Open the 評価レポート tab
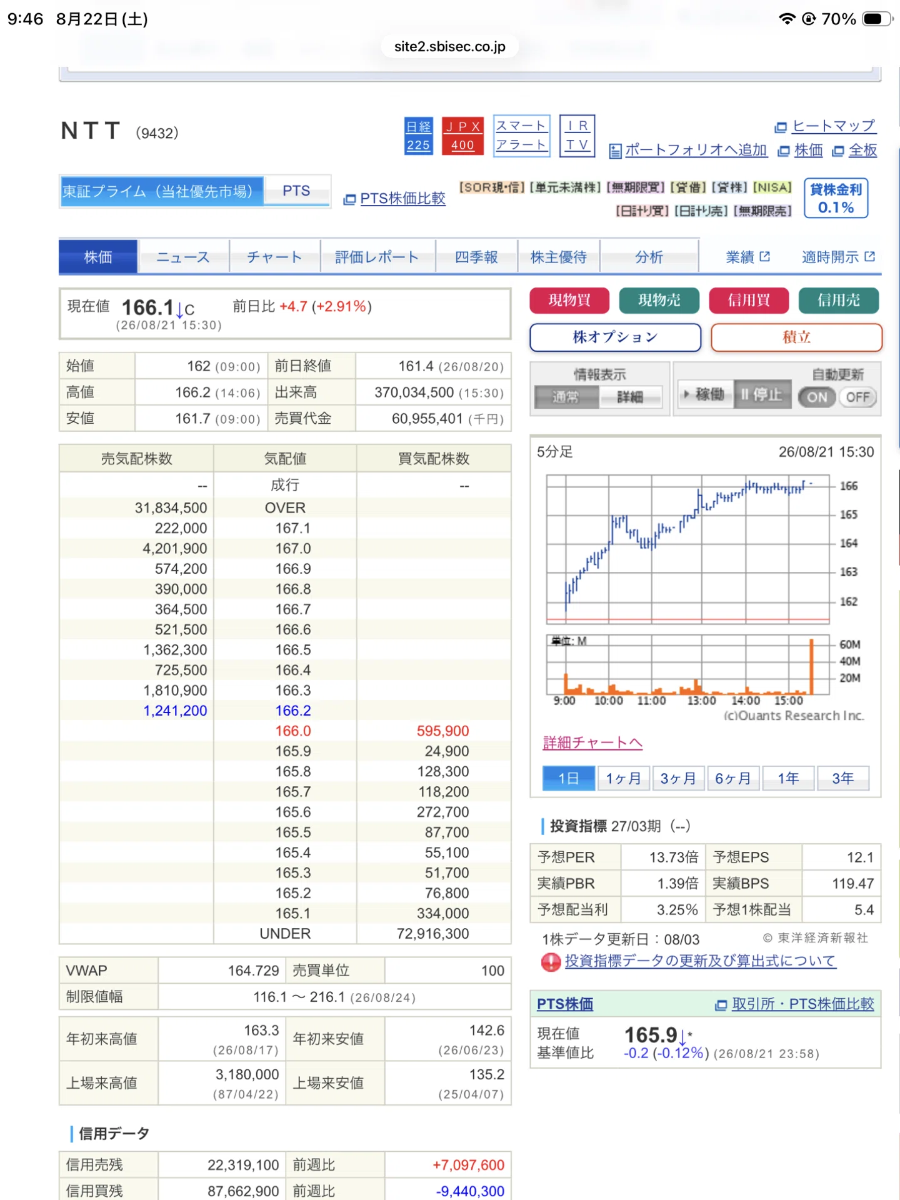Screen dimensions: 900x1200 (377, 257)
